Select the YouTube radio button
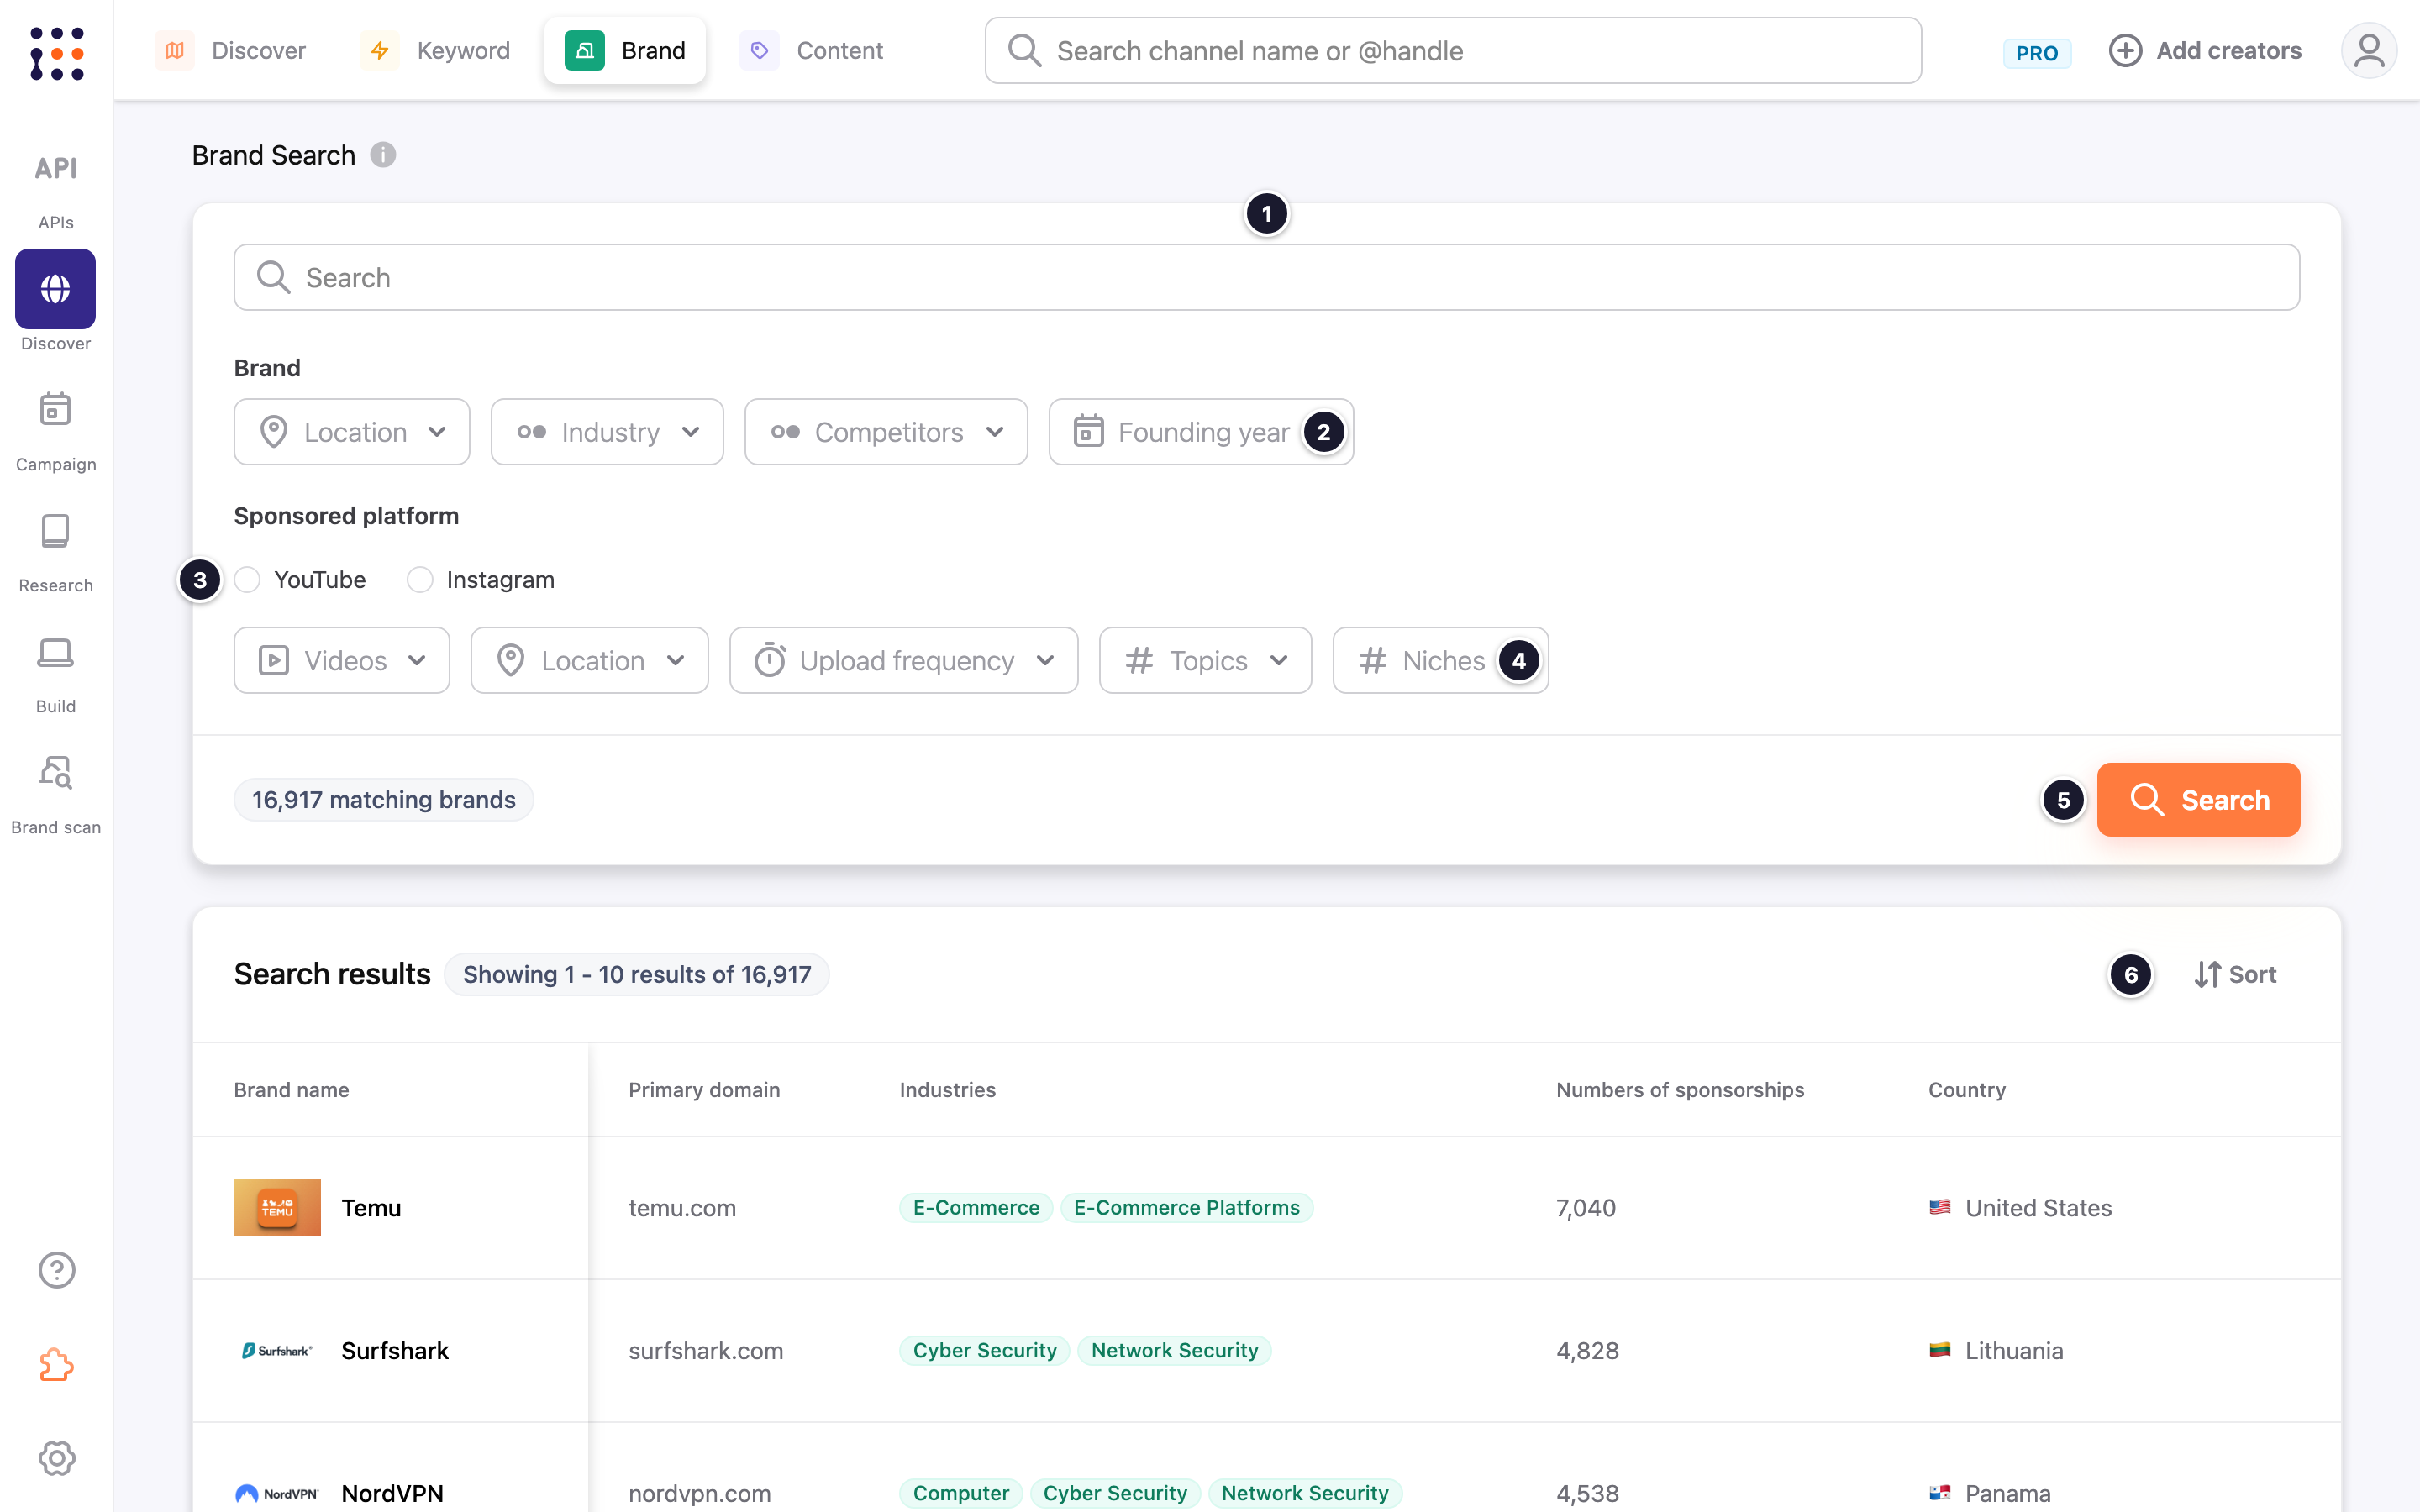2420x1512 pixels. tap(247, 580)
